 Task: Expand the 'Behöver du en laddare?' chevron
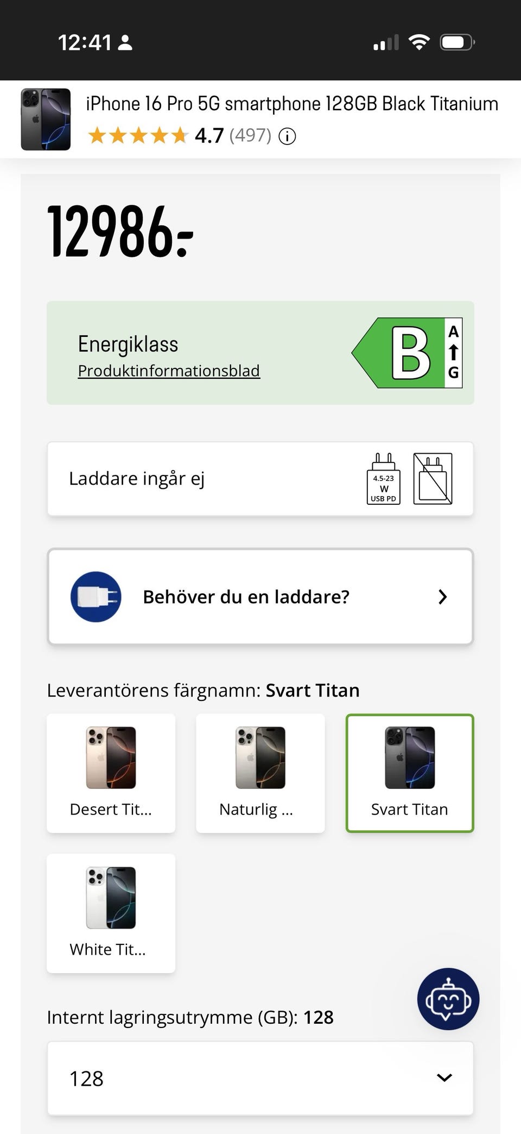coord(442,597)
